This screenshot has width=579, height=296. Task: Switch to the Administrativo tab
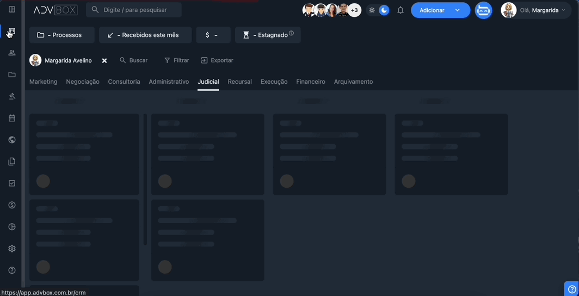pyautogui.click(x=169, y=82)
